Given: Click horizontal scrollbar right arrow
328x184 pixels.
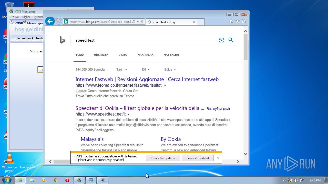Looking at the screenshot, I should pyautogui.click(x=238, y=162).
